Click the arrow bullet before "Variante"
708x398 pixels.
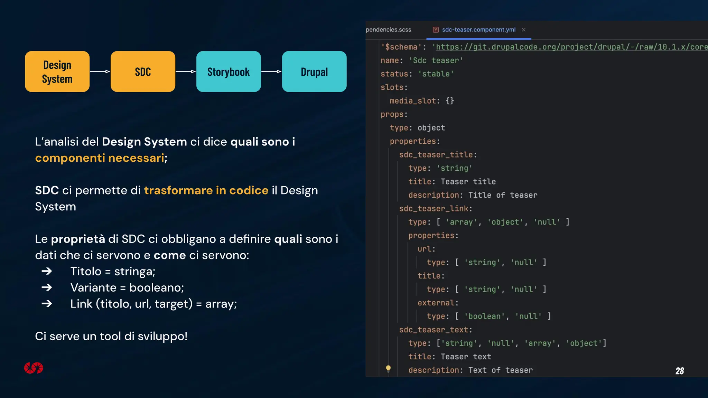pyautogui.click(x=47, y=287)
